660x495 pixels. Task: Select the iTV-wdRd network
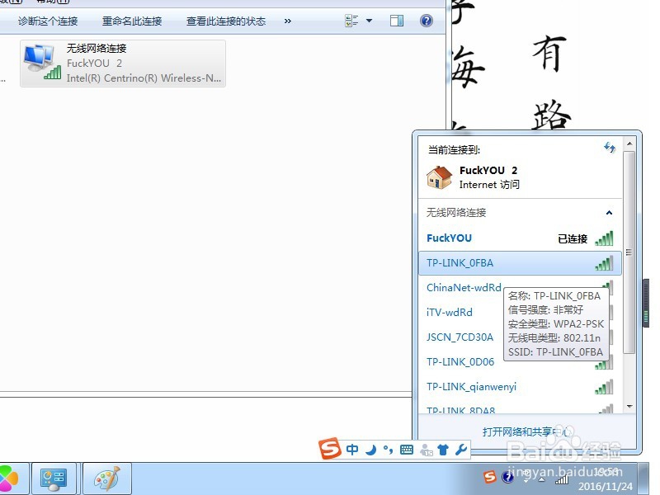point(450,313)
